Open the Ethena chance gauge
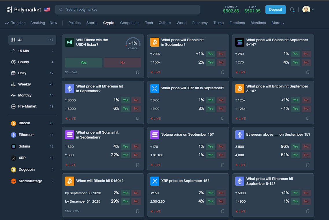This screenshot has height=220, width=329. (133, 43)
